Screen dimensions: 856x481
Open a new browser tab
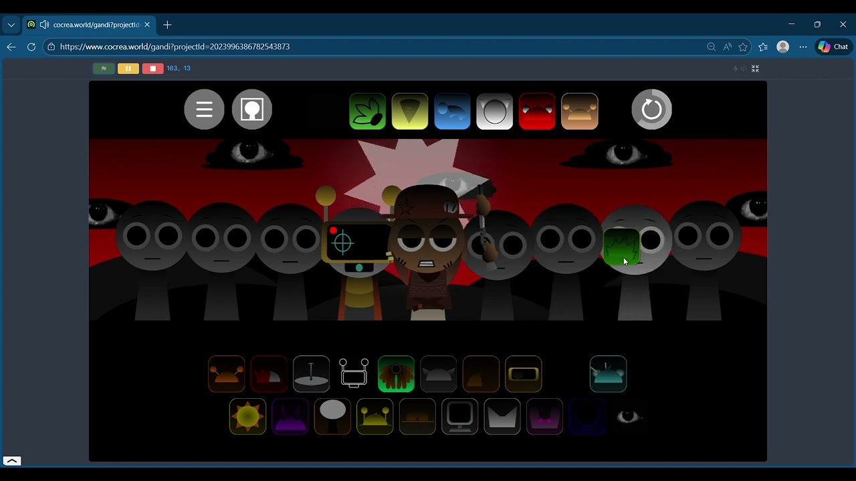tap(167, 25)
